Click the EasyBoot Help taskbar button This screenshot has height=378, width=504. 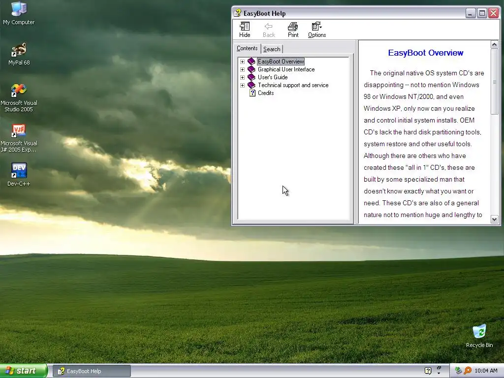coord(91,371)
